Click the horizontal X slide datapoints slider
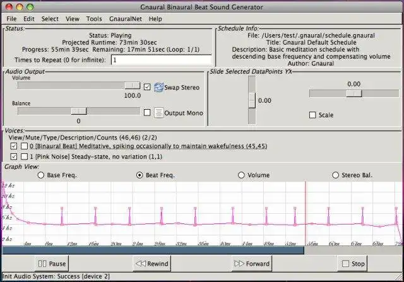Viewport: 404px width, 282px height. 354,93
